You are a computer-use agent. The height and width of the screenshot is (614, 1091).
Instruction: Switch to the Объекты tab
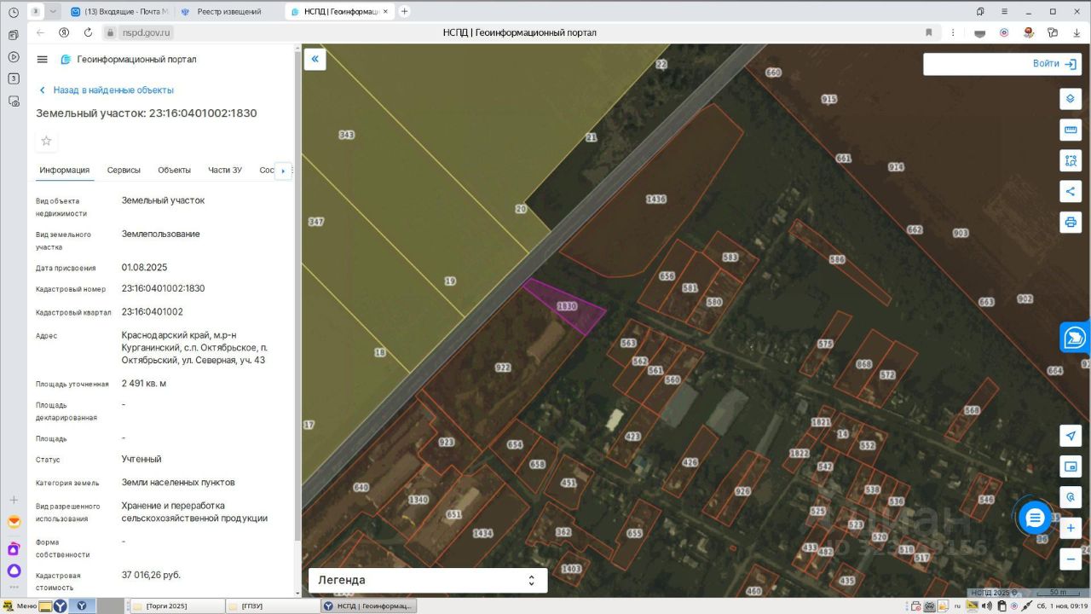pyautogui.click(x=174, y=171)
